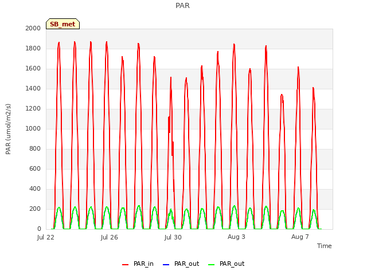Screen dimensions: 367x275
Task: Click the PAR chart title
Action: pyautogui.click(x=182, y=6)
